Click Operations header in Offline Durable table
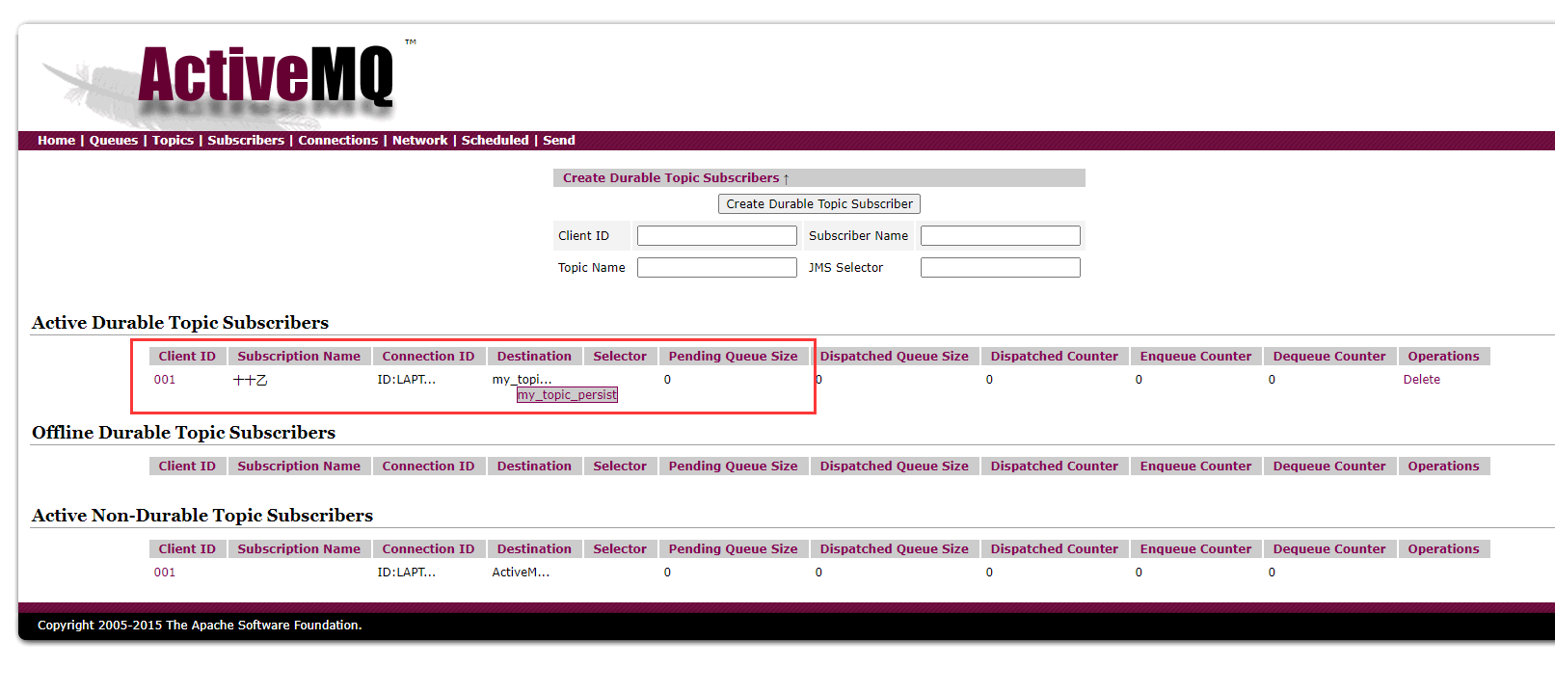The image size is (1555, 693). (1443, 466)
